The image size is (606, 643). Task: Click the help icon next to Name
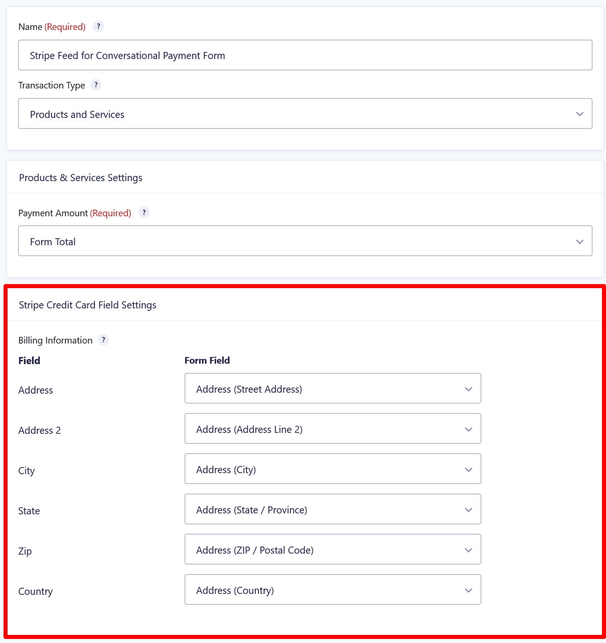tap(98, 26)
